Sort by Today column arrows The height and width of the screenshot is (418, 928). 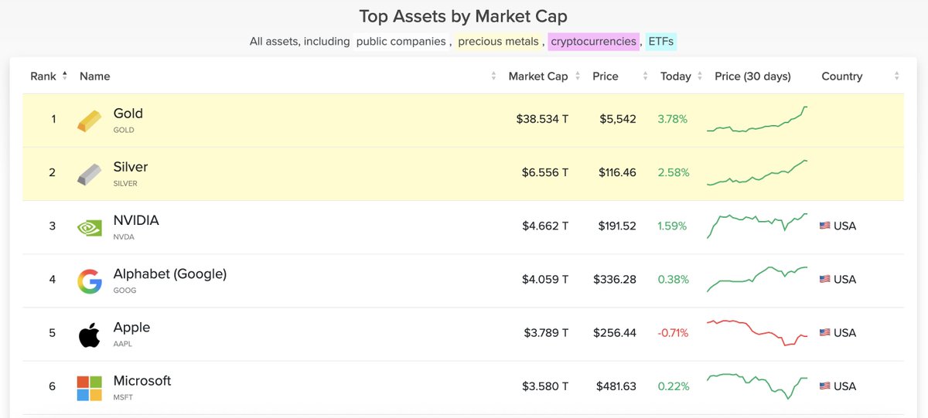(x=699, y=76)
